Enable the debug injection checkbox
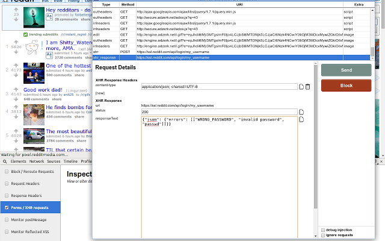The width and height of the screenshot is (385, 241). tap(323, 230)
